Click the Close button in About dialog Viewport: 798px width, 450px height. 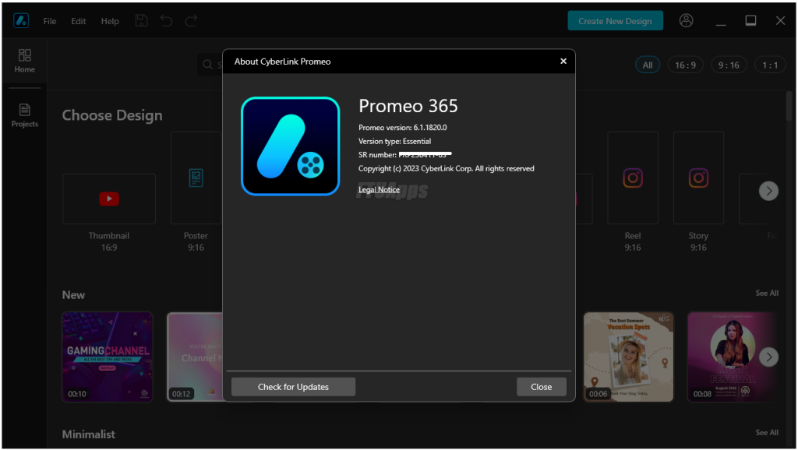tap(541, 387)
